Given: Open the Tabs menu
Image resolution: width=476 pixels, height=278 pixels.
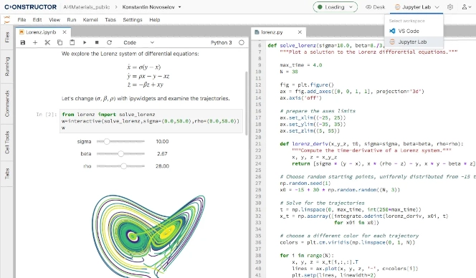Looking at the screenshot, I should tap(110, 20).
